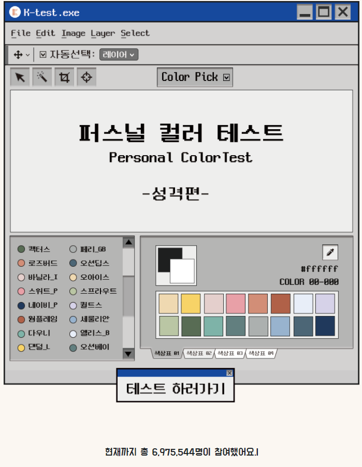Select the 캑터스 color radio
This screenshot has width=362, height=467.
21,249
